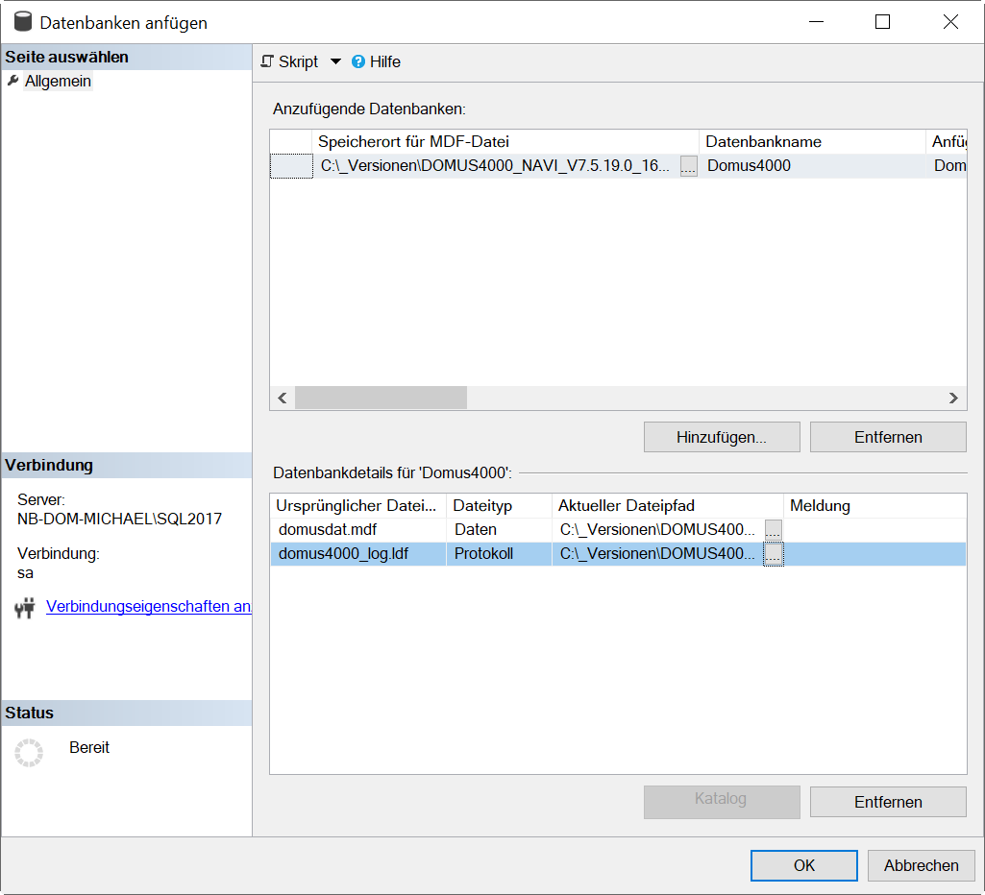The image size is (985, 895).
Task: Click the Datenbankname column header
Action: tap(812, 142)
